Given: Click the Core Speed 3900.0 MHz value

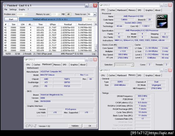Looking at the screenshot, I should tap(123, 48).
